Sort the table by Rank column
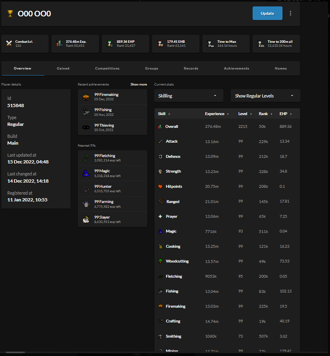Screen dimensions: 330x356 pyautogui.click(x=265, y=114)
